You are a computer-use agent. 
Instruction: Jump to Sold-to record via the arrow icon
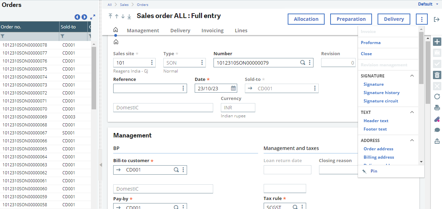click(x=250, y=88)
